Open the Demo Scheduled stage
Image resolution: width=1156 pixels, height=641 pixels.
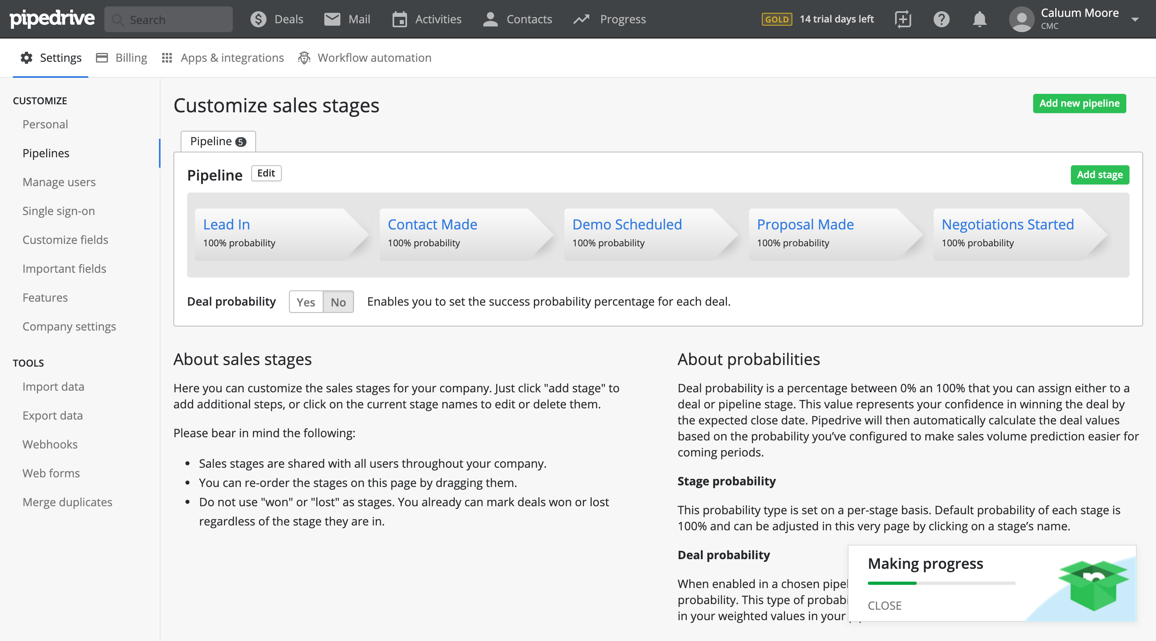[x=627, y=224]
